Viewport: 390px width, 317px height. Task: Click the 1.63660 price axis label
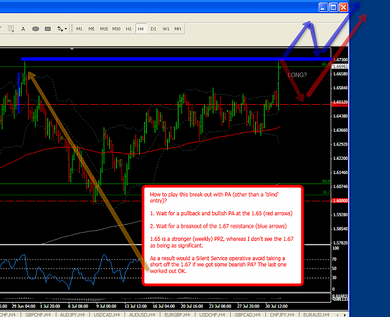coord(340,130)
